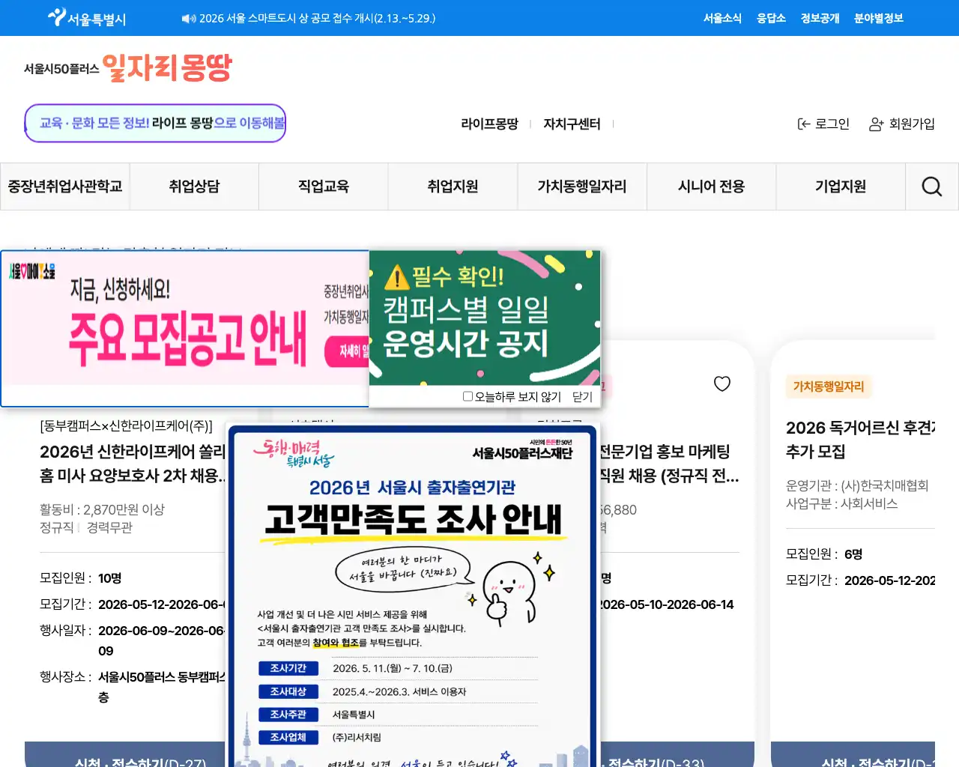Open 2026 독거어르신 후견 추가 모집 title
The height and width of the screenshot is (767, 959).
[x=860, y=440]
